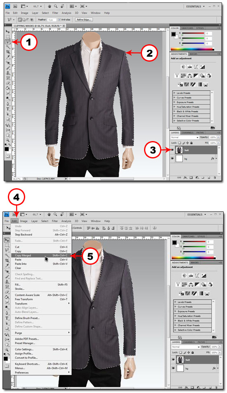Toggle Anti-alias checkbox in upper options bar
Image resolution: width=227 pixels, height=393 pixels.
pos(59,19)
